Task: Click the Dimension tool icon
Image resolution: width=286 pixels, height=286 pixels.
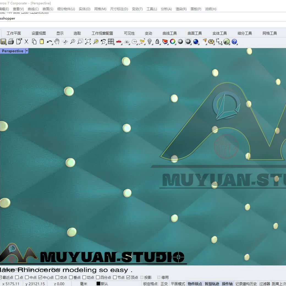Action: point(219,42)
